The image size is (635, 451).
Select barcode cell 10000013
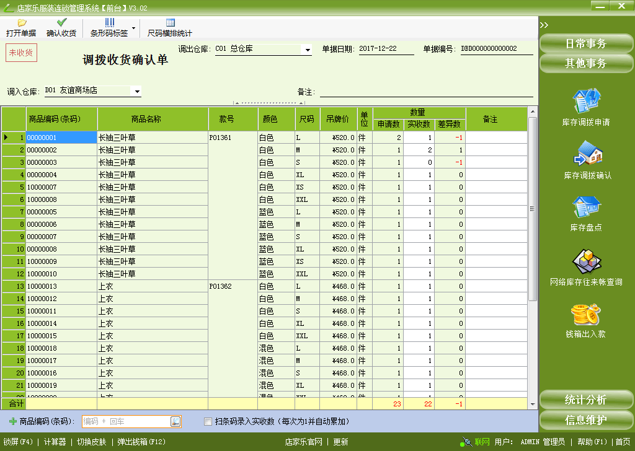pos(61,286)
